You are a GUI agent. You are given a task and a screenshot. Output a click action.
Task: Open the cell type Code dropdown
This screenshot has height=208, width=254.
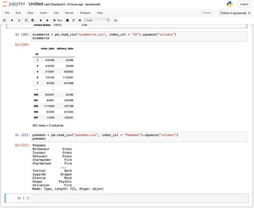tap(97, 20)
